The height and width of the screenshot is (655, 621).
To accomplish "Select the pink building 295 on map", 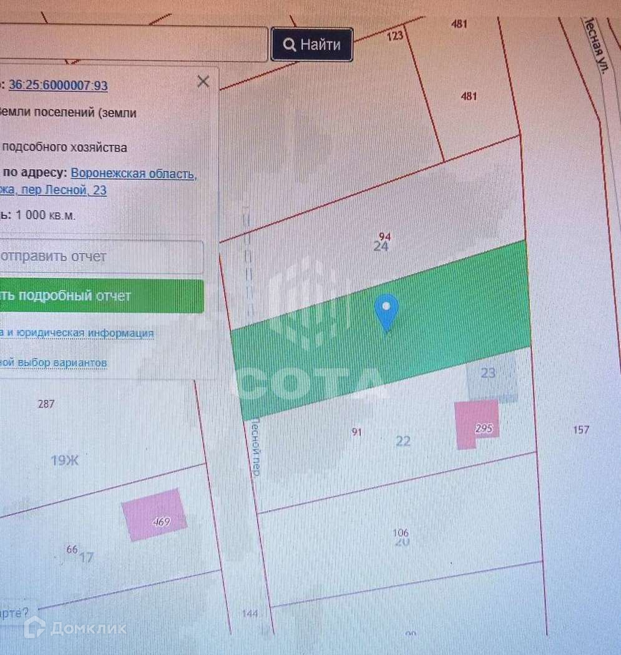I will (477, 423).
